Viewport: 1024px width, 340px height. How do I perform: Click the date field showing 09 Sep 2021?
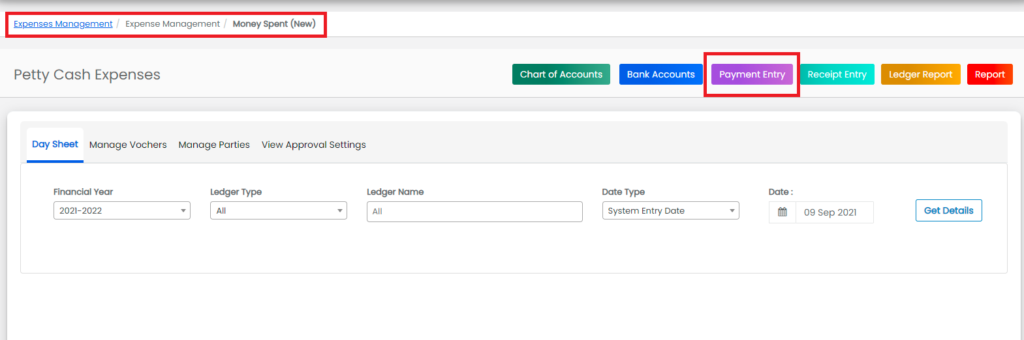(835, 212)
